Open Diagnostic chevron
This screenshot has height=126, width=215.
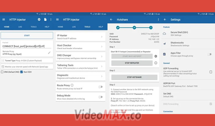pyautogui.click(x=102, y=76)
